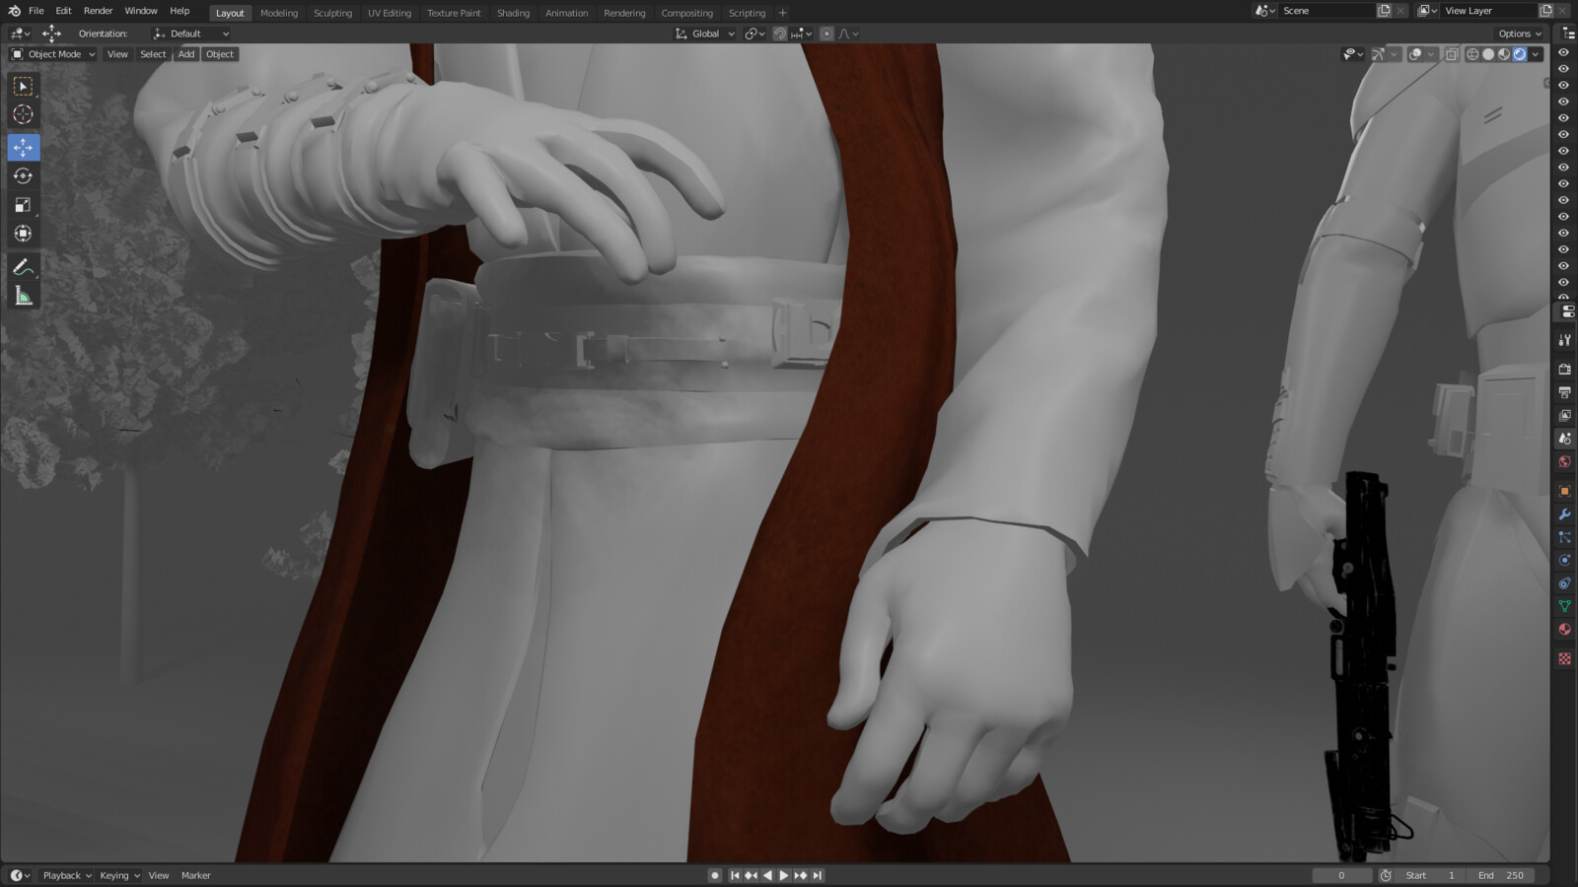Expand the Options dropdown
Viewport: 1578px width, 887px height.
click(x=1520, y=34)
